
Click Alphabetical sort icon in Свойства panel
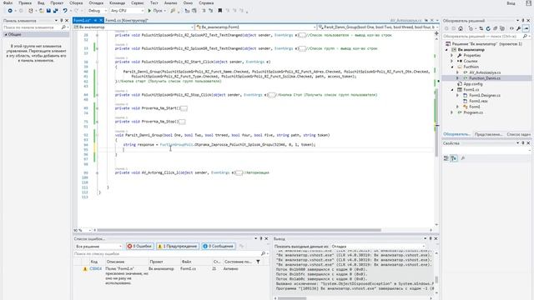click(454, 158)
